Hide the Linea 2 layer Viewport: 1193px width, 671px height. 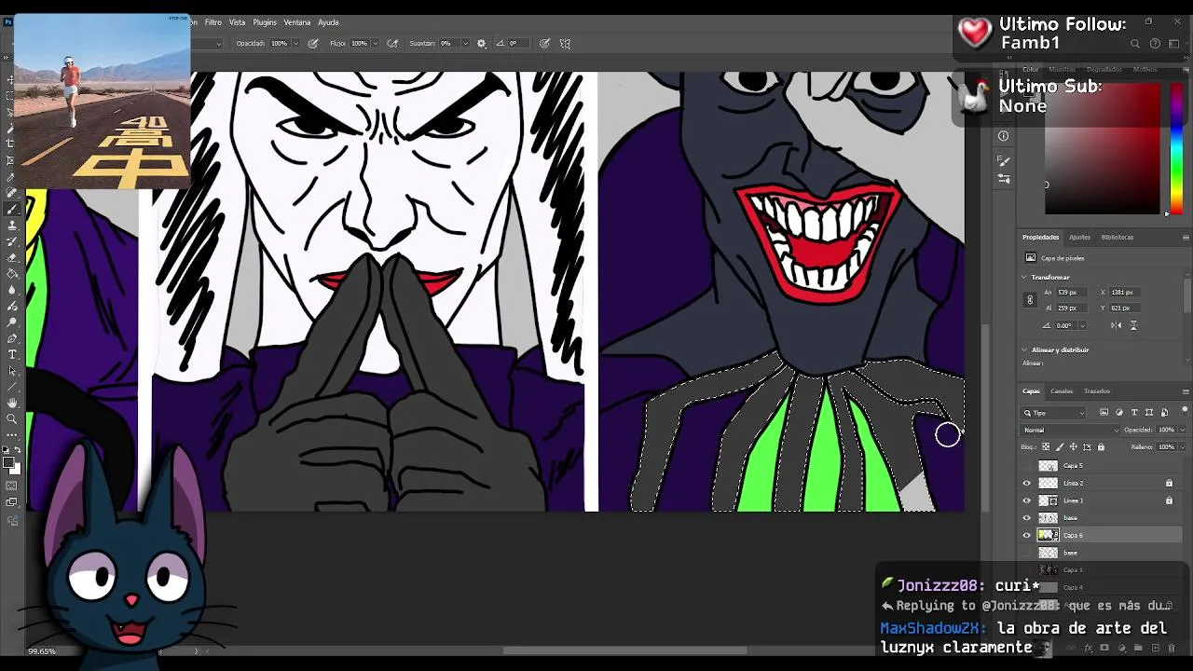(1027, 483)
